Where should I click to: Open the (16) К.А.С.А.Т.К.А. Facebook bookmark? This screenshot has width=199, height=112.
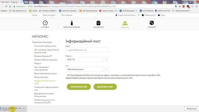pyautogui.click(x=163, y=11)
